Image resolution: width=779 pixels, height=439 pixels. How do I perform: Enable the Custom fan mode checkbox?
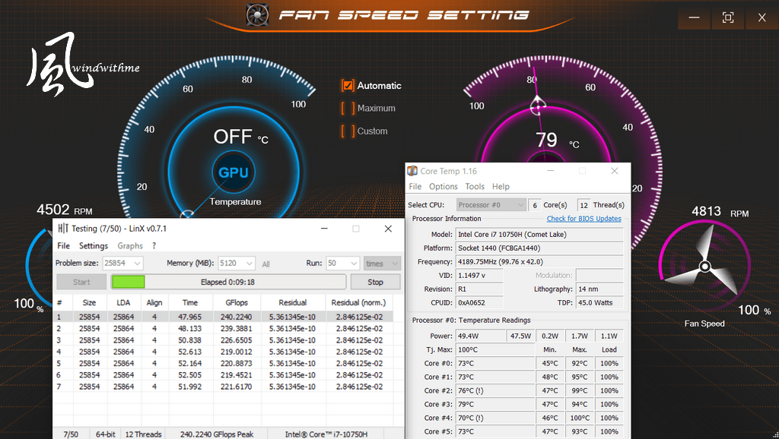pos(348,131)
